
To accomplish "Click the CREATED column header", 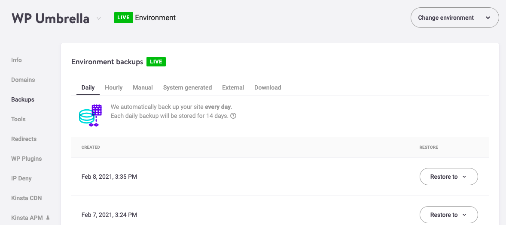I will click(x=91, y=147).
